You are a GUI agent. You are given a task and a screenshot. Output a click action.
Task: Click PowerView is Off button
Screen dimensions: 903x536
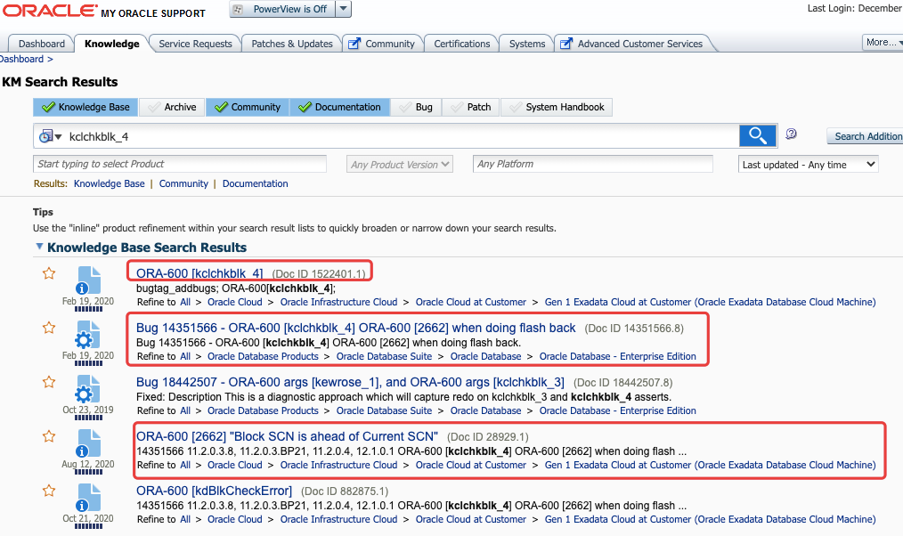[282, 9]
